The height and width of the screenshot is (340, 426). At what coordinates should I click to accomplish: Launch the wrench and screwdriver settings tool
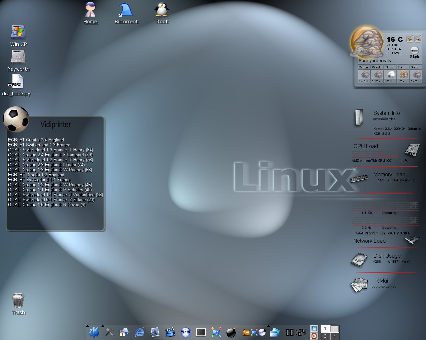[109, 332]
